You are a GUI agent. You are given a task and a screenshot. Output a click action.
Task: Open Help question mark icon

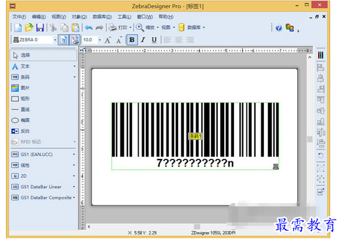tap(279, 28)
